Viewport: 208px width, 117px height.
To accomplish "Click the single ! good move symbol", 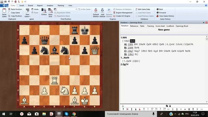I will point(148,109).
